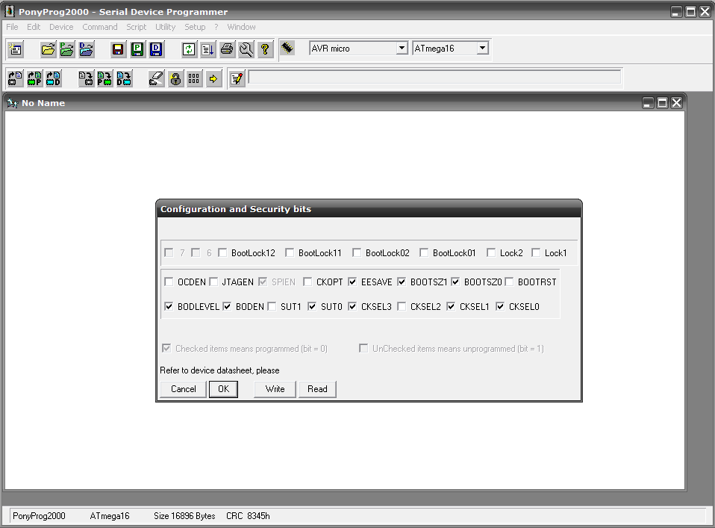Check the Lock2 checkbox
The height and width of the screenshot is (528, 715).
tap(491, 253)
